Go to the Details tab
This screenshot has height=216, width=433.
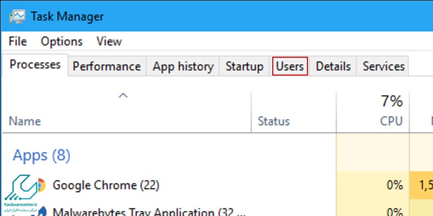tap(333, 66)
